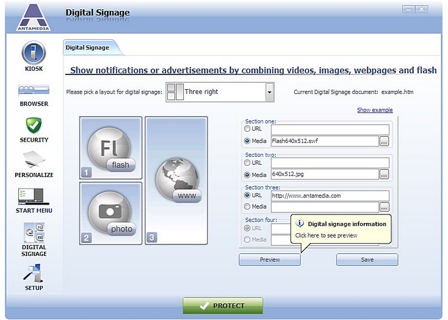
Task: Click the Digital signage information balloon
Action: click(x=341, y=230)
